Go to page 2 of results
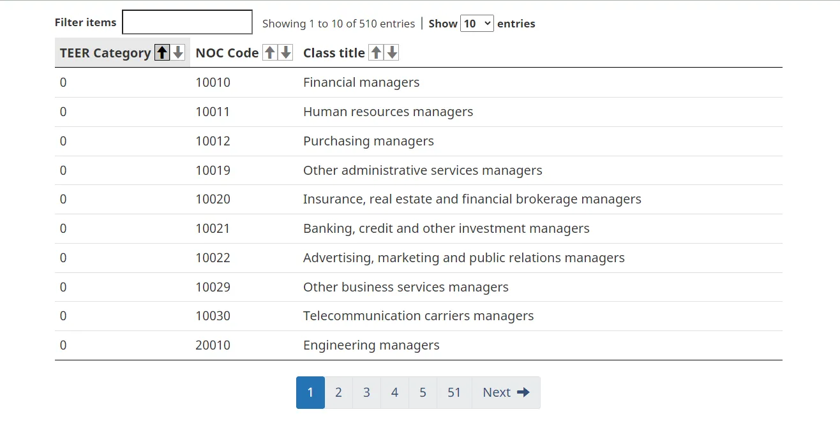Screen dimensions: 840x421 [x=338, y=392]
